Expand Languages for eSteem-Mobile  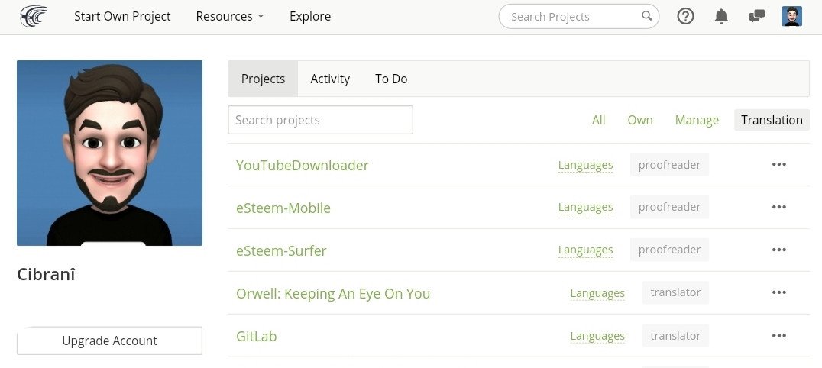585,207
